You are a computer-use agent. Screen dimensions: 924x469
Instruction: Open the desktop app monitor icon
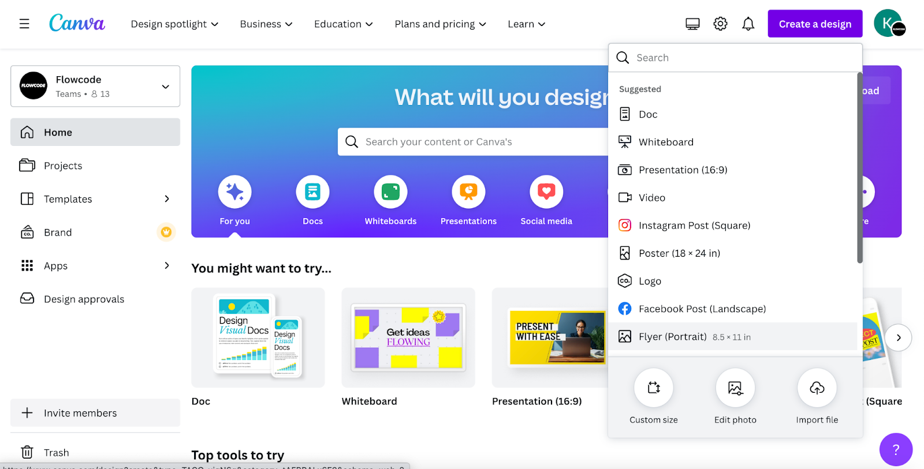[x=692, y=24]
